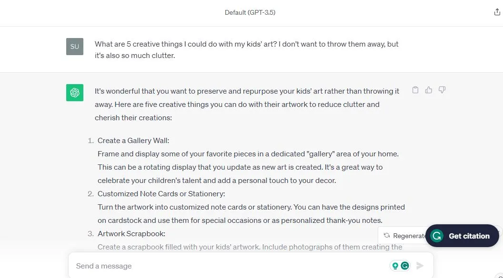
Task: Click the Get citation button label
Action: 469,236
